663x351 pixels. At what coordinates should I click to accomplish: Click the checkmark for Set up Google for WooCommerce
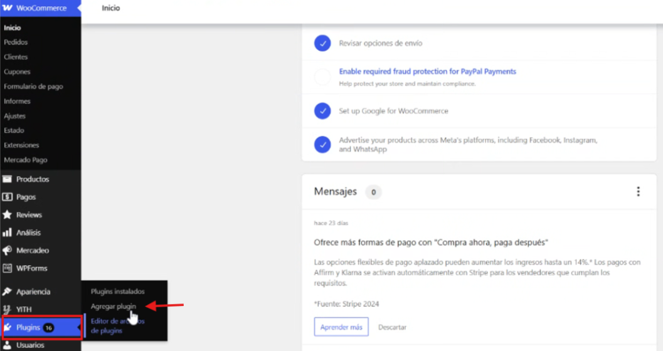click(322, 111)
